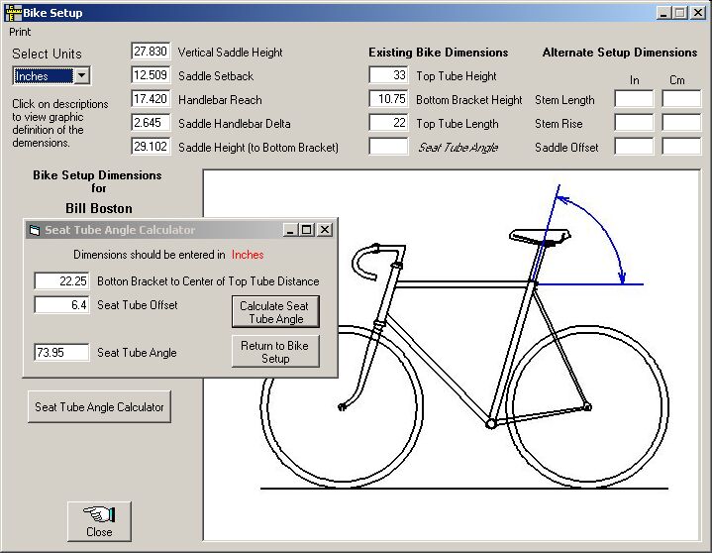The height and width of the screenshot is (553, 712).
Task: Click the Top Tube Length input field
Action: click(x=388, y=123)
